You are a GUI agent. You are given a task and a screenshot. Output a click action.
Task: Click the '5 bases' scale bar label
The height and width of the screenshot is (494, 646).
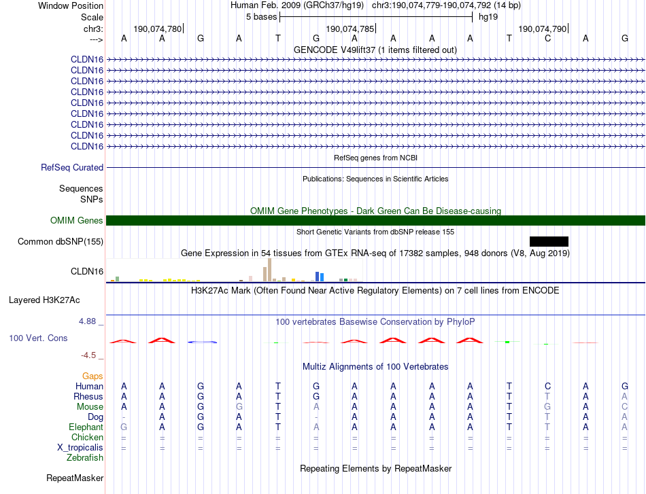click(x=261, y=17)
